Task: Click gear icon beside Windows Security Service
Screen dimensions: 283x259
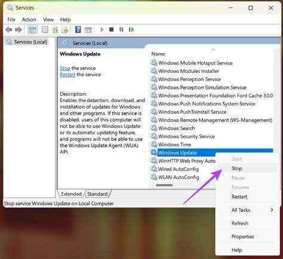Action: (x=154, y=136)
